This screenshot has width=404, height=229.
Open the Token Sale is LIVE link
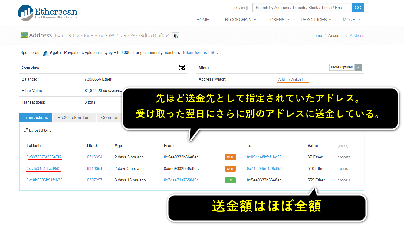pyautogui.click(x=200, y=52)
